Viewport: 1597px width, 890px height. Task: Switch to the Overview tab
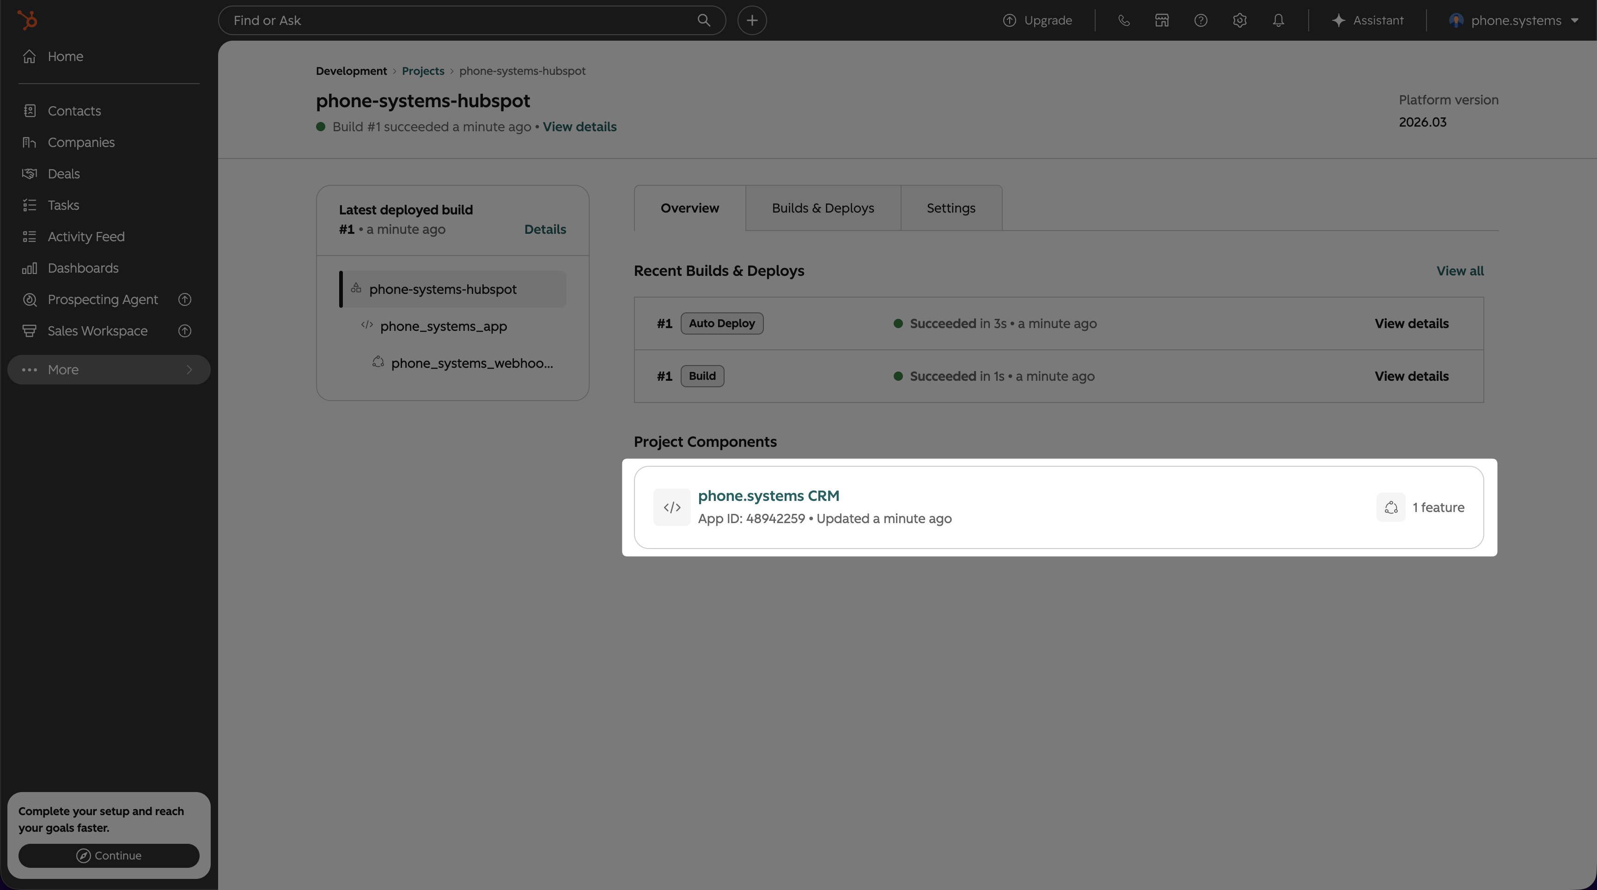point(690,208)
